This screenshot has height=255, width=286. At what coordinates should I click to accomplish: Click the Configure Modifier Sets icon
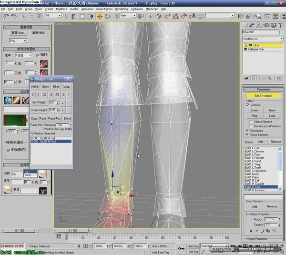(x=279, y=79)
